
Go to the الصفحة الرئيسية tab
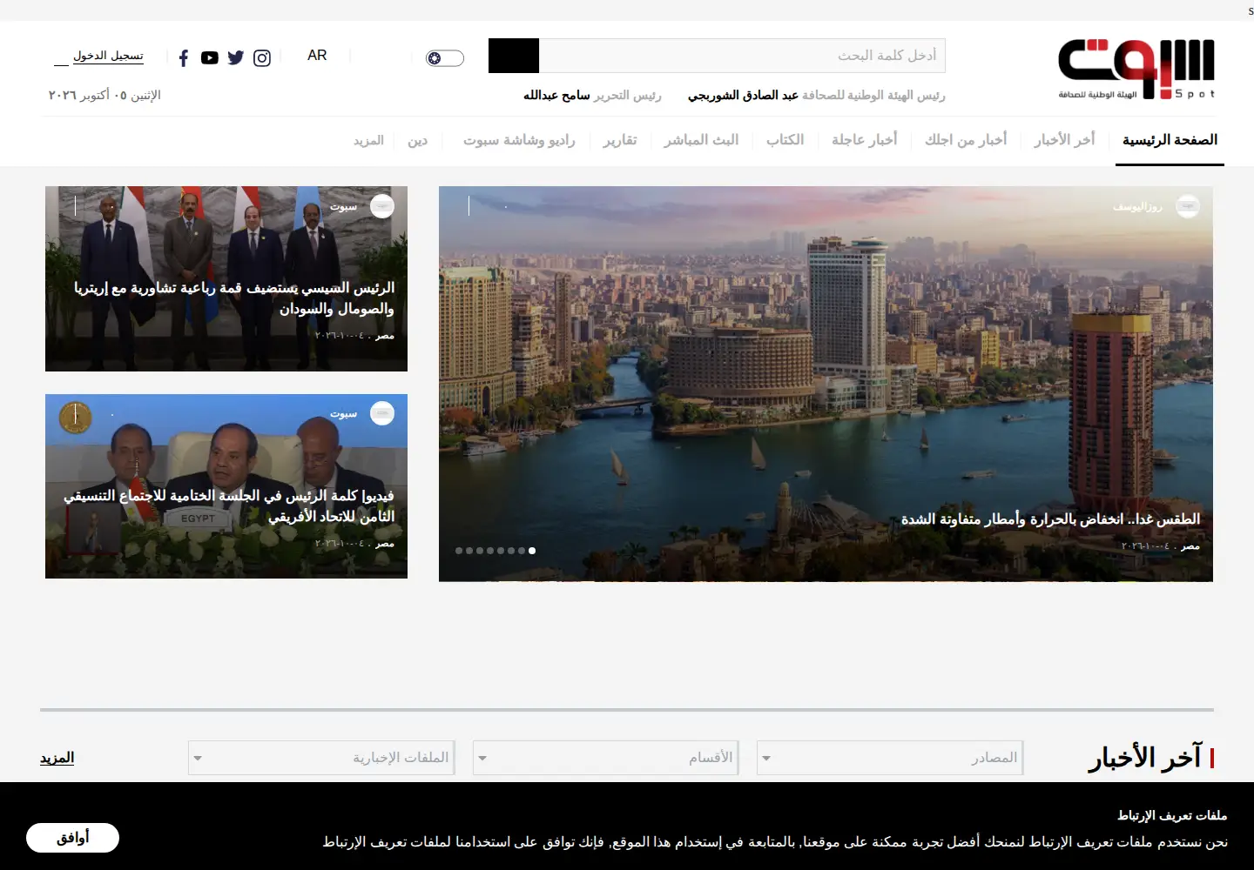1170,140
